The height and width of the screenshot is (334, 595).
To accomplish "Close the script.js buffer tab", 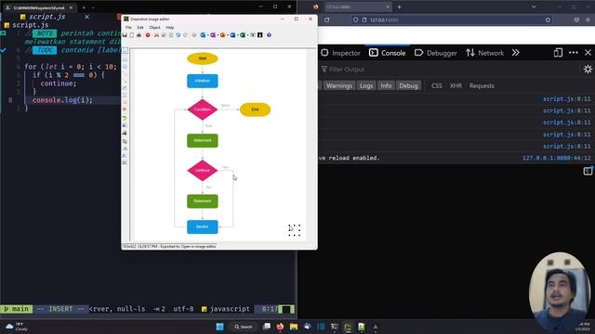I will coord(86,17).
